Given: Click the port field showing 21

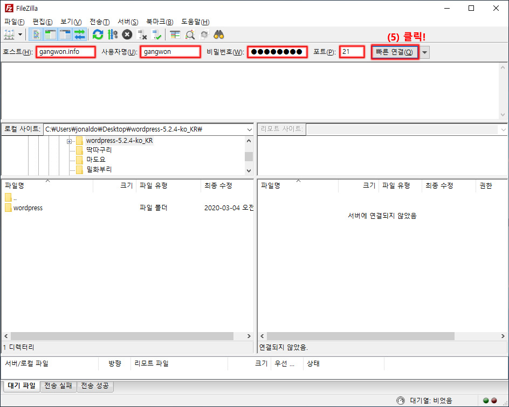Looking at the screenshot, I should click(x=352, y=52).
